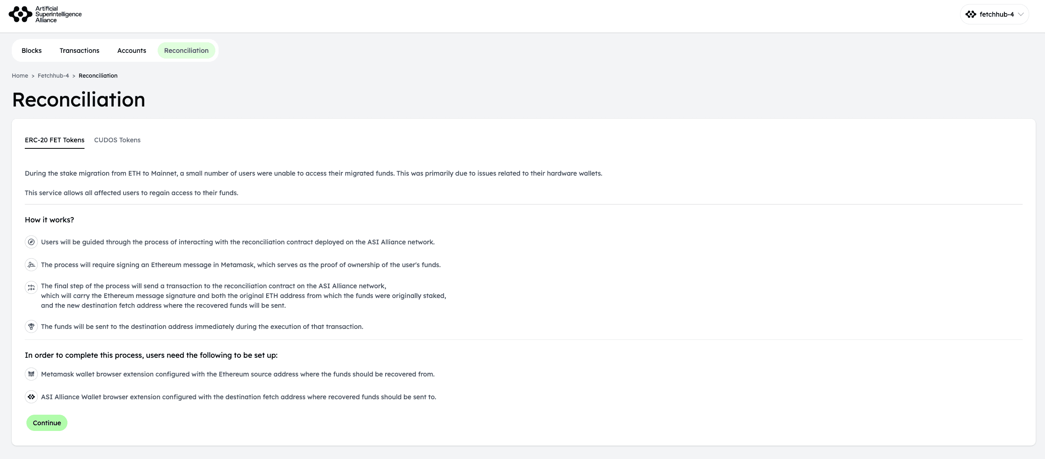This screenshot has width=1045, height=459.
Task: Switch to the Accounts tab
Action: tap(132, 50)
